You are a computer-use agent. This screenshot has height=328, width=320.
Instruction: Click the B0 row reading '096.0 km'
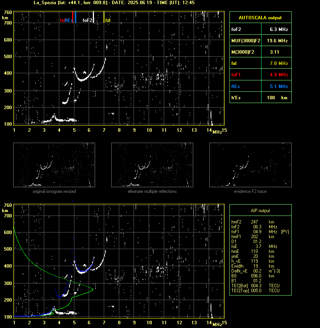coord(253,276)
